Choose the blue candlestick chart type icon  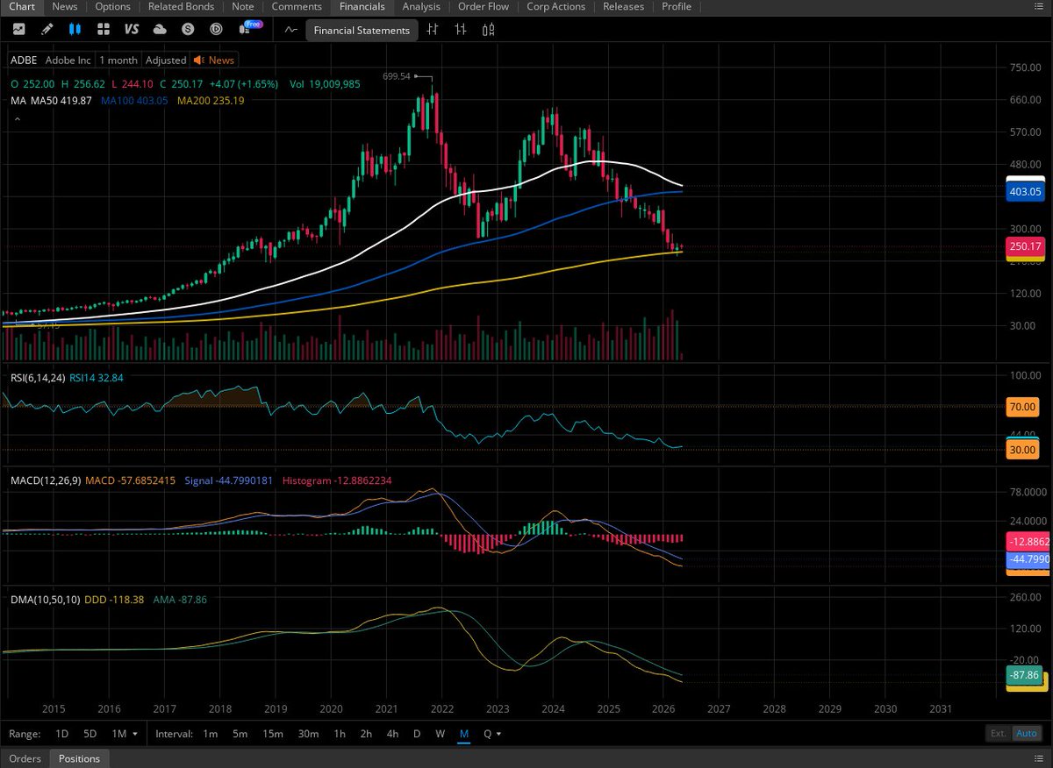pyautogui.click(x=75, y=29)
